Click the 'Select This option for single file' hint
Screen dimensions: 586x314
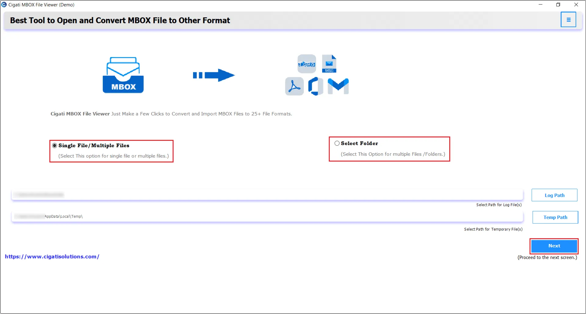point(113,156)
